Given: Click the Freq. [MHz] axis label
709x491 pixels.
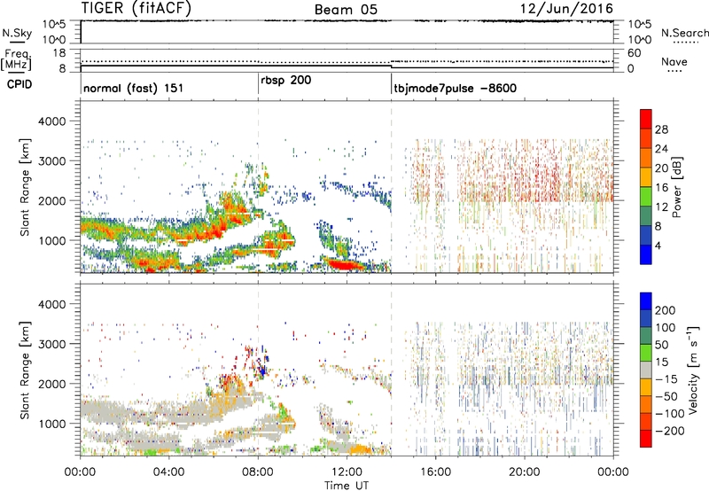Looking at the screenshot, I should (16, 60).
